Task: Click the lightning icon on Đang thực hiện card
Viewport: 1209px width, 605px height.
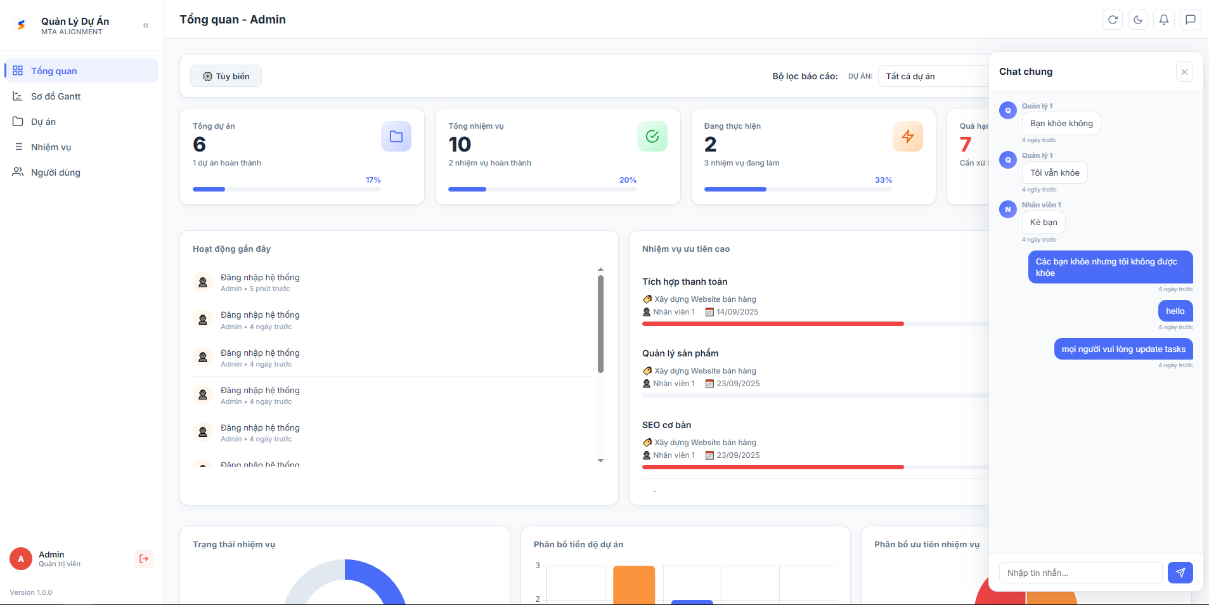Action: pos(908,136)
